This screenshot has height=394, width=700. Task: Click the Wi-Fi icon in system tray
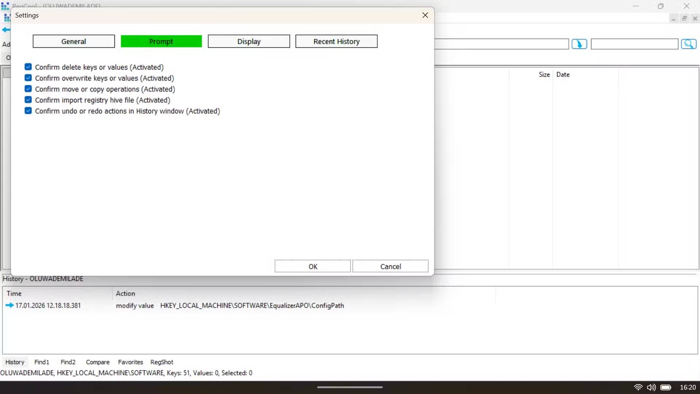(638, 387)
